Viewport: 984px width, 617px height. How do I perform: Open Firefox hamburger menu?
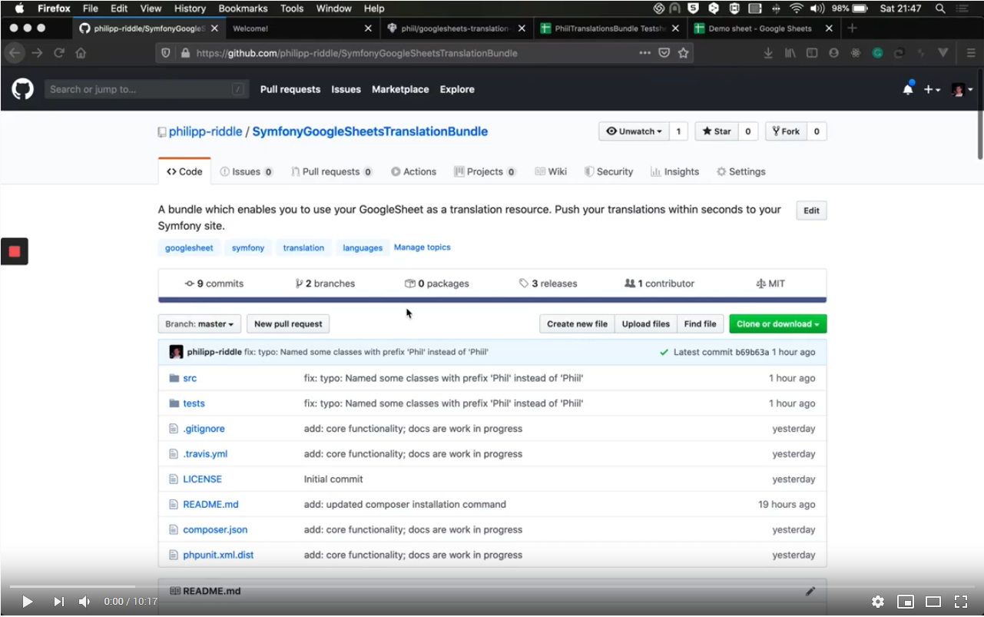pyautogui.click(x=969, y=53)
